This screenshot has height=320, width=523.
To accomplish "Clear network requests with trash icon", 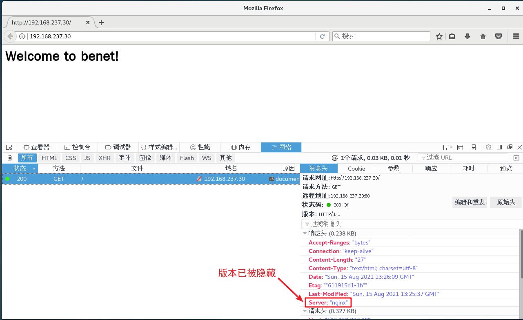I will pos(9,158).
